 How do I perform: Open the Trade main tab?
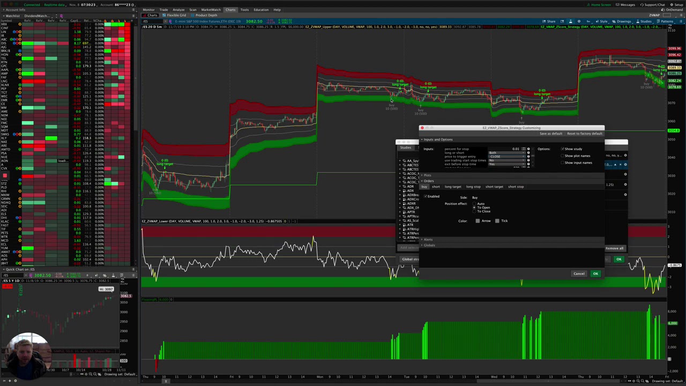163,10
